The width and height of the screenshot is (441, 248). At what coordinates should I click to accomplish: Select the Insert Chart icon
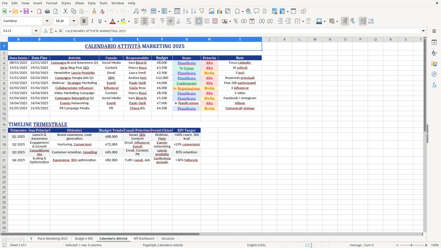[x=219, y=11]
